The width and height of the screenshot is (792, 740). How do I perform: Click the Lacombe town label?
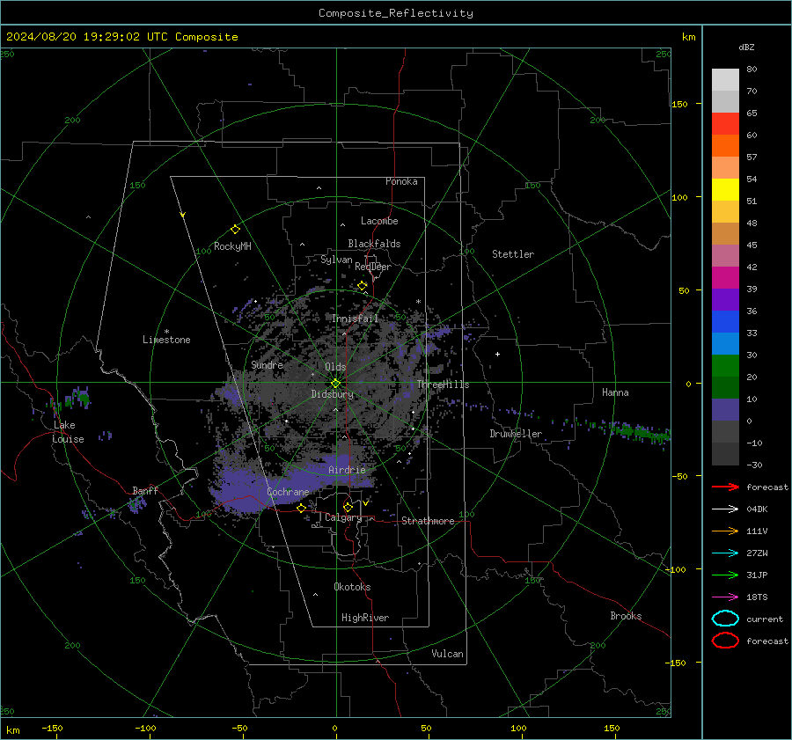coord(379,221)
